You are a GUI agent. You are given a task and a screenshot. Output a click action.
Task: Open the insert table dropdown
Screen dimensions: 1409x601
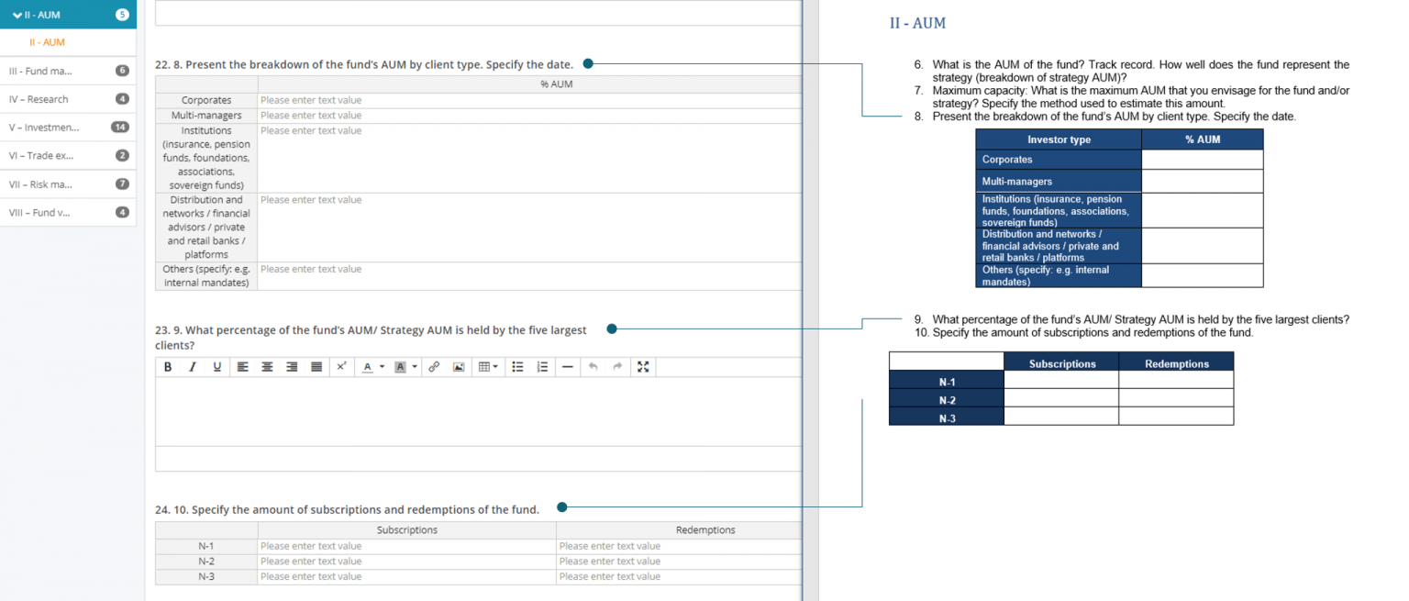tap(497, 366)
